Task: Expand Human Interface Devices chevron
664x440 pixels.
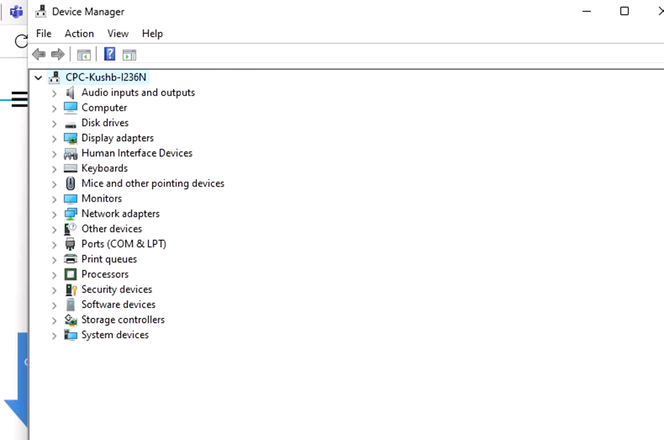Action: (54, 154)
